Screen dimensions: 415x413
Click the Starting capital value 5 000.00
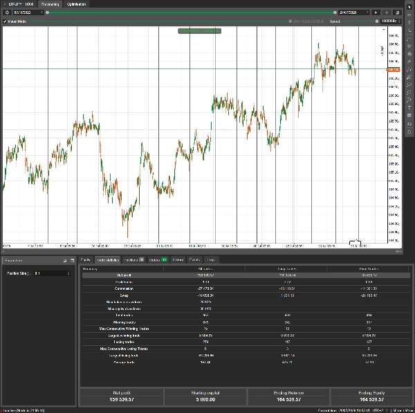click(205, 399)
